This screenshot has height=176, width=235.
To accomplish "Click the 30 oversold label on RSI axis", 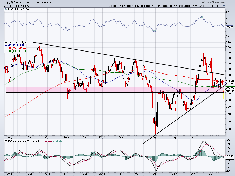I will 227,30.
